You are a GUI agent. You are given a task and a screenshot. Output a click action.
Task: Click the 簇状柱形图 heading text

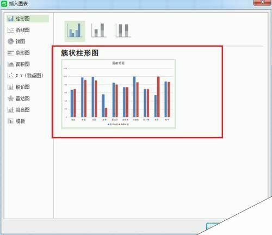(79, 53)
